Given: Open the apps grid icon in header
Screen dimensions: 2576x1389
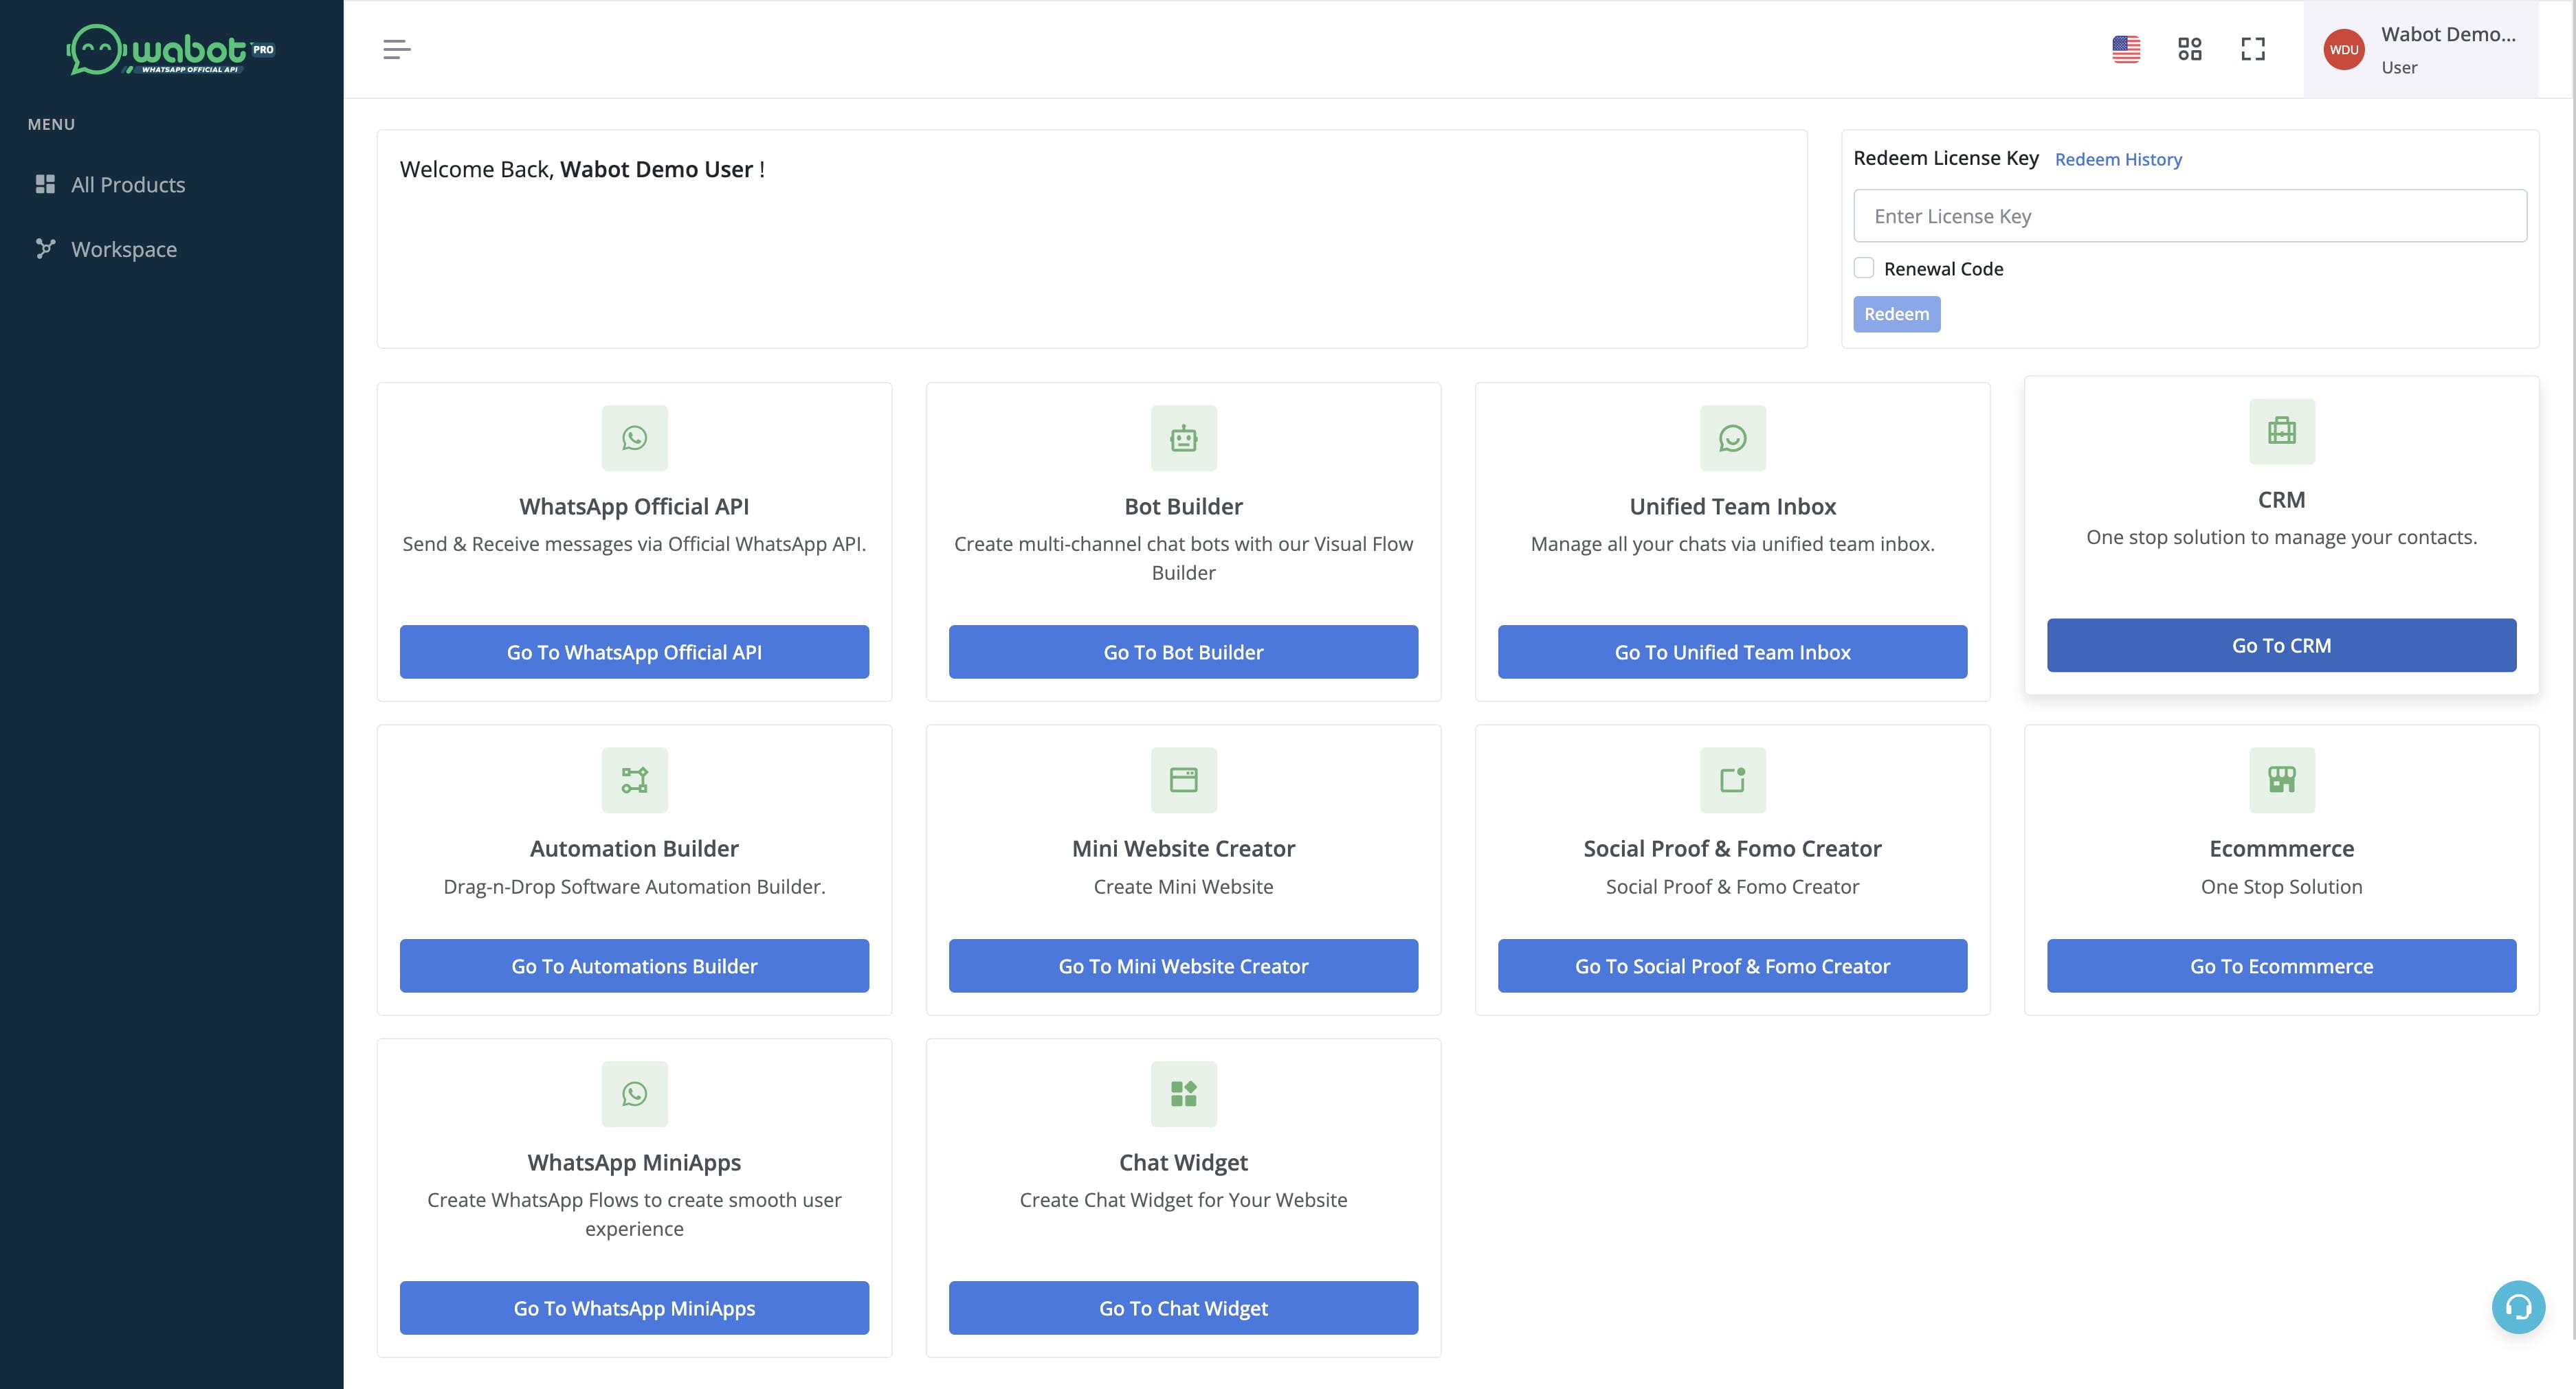Looking at the screenshot, I should 2190,49.
